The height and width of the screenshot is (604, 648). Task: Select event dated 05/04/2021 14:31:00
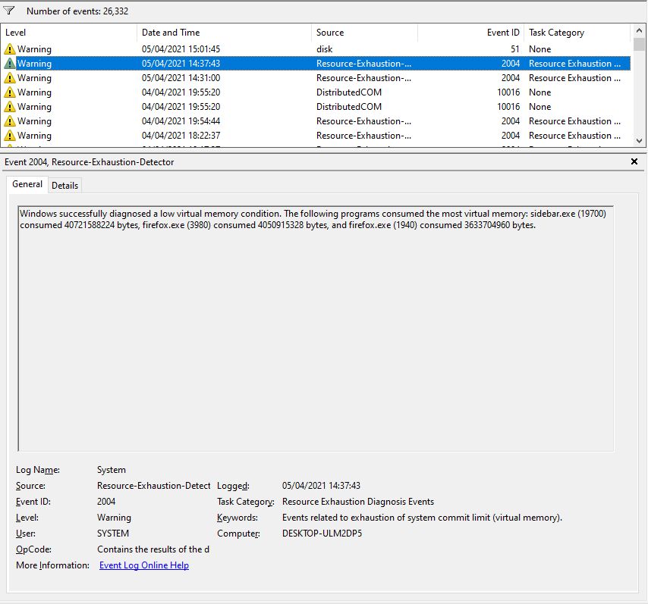(x=316, y=78)
